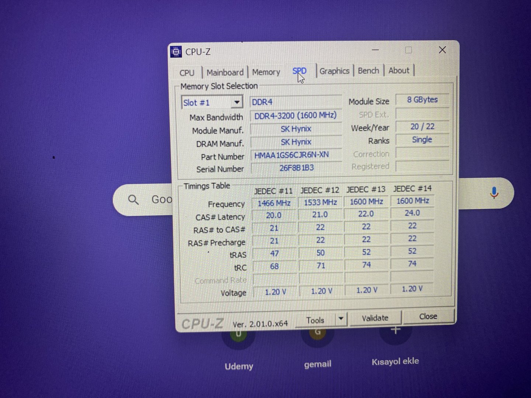Click the Tools button
This screenshot has width=531, height=398.
click(x=315, y=320)
